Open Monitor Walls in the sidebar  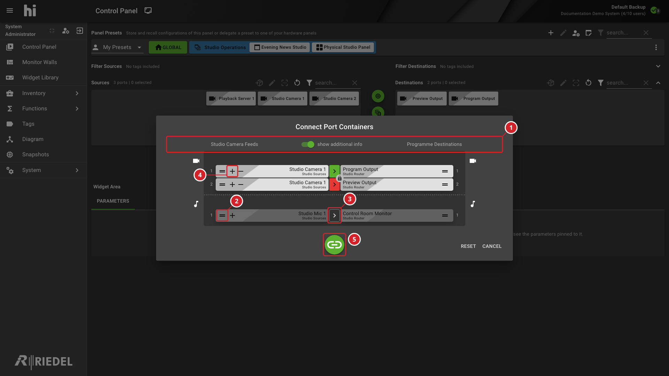coord(43,62)
